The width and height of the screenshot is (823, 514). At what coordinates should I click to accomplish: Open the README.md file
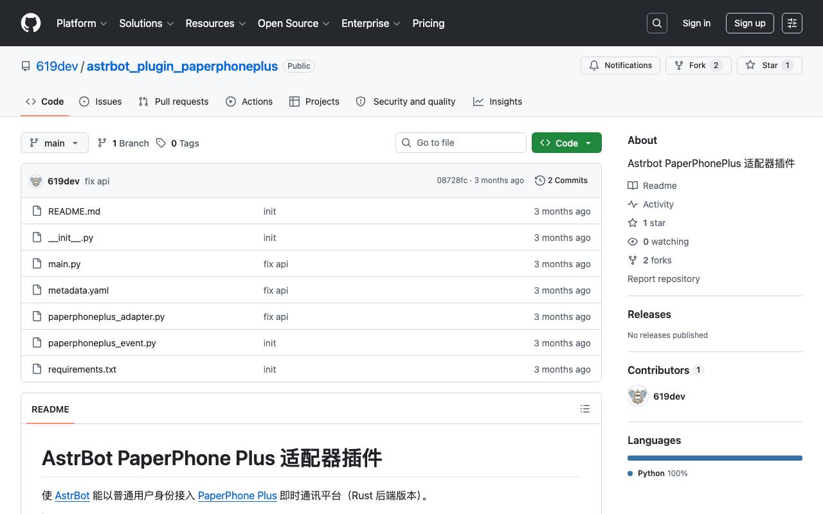(74, 211)
